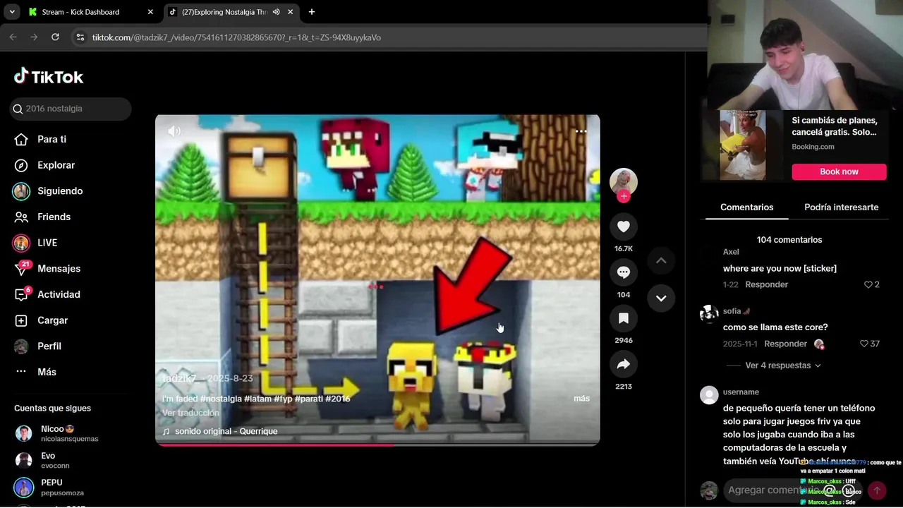903x508 pixels.
Task: Like sofia's comment with 37 likes
Action: [x=864, y=344]
